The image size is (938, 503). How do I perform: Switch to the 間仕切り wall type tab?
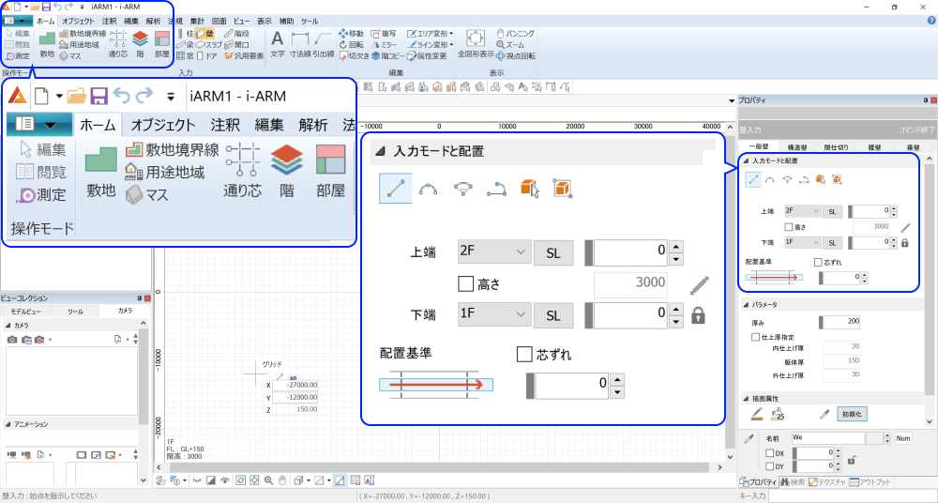pyautogui.click(x=838, y=146)
